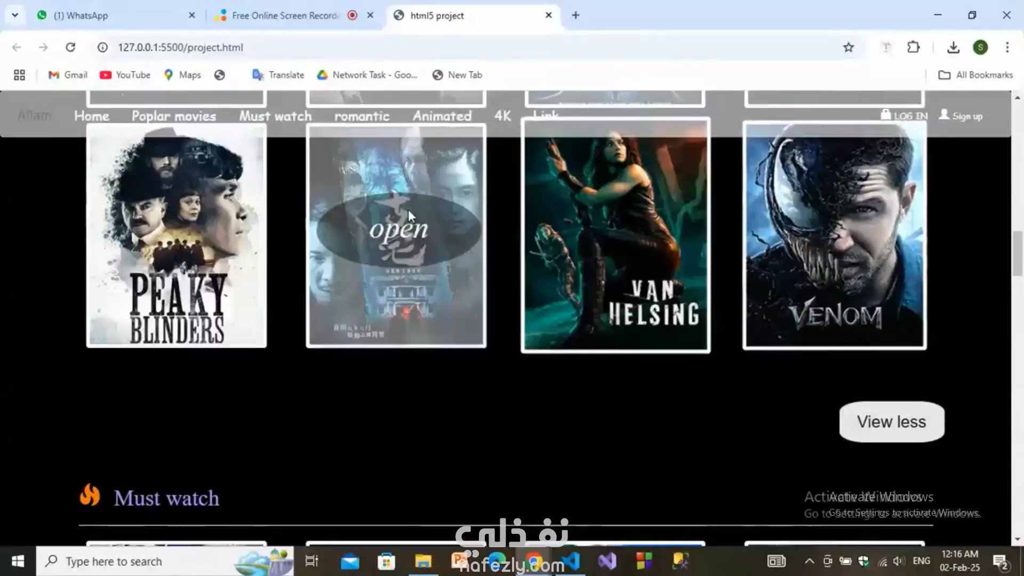Image resolution: width=1024 pixels, height=576 pixels.
Task: Click the open overlay on the second poster
Action: click(x=398, y=229)
